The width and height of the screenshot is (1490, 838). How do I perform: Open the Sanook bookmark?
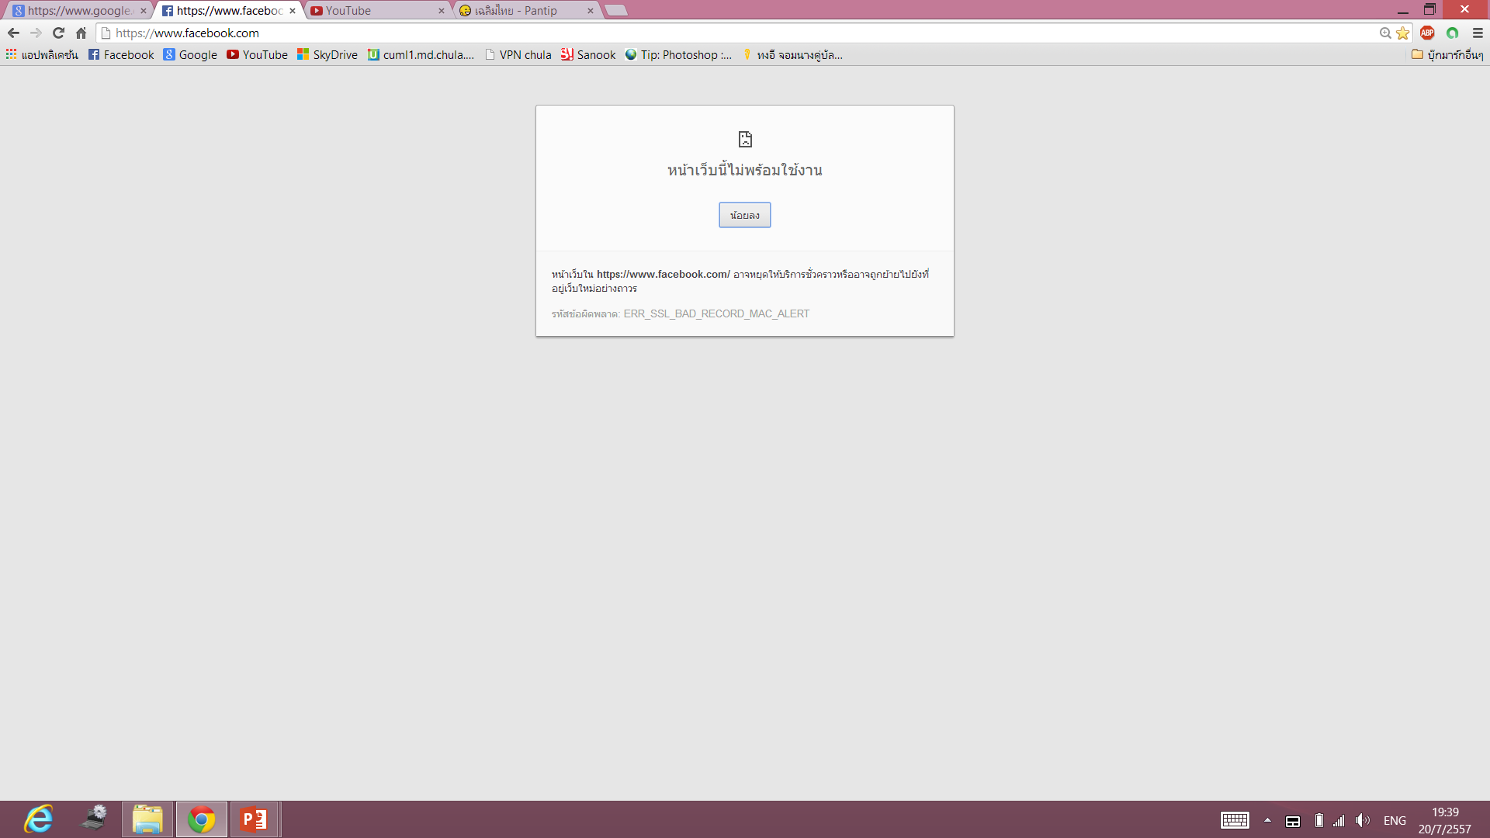point(588,54)
